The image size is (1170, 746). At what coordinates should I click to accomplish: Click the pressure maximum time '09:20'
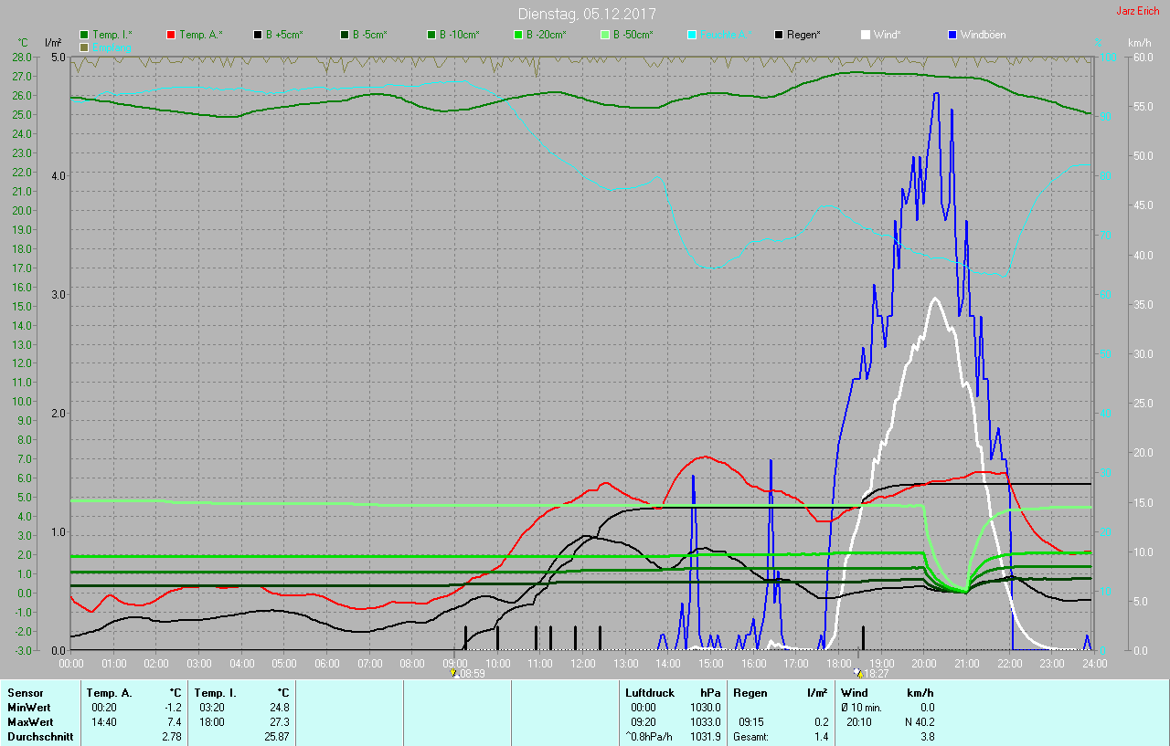[643, 722]
